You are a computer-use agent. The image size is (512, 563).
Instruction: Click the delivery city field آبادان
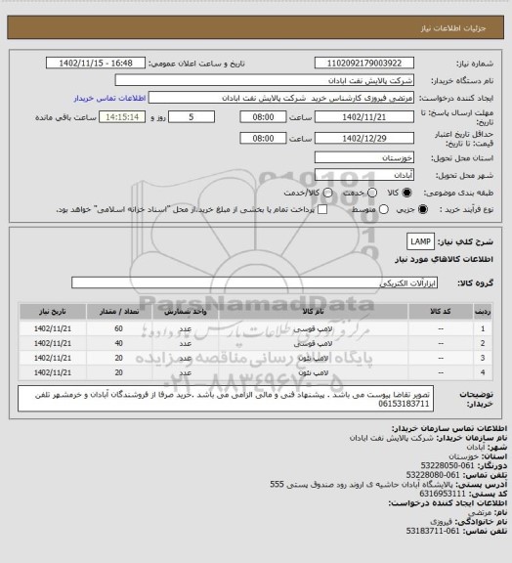tap(364, 175)
